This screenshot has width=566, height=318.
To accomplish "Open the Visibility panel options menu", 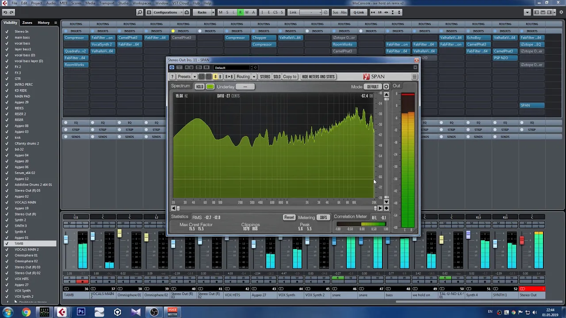I will [55, 23].
